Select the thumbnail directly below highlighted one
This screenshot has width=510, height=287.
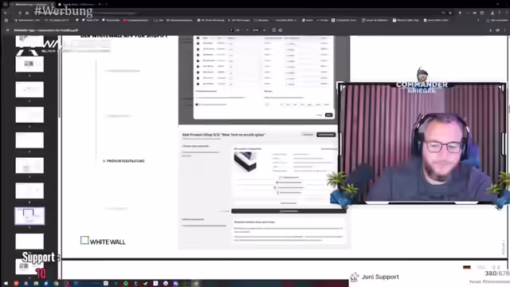tap(29, 241)
